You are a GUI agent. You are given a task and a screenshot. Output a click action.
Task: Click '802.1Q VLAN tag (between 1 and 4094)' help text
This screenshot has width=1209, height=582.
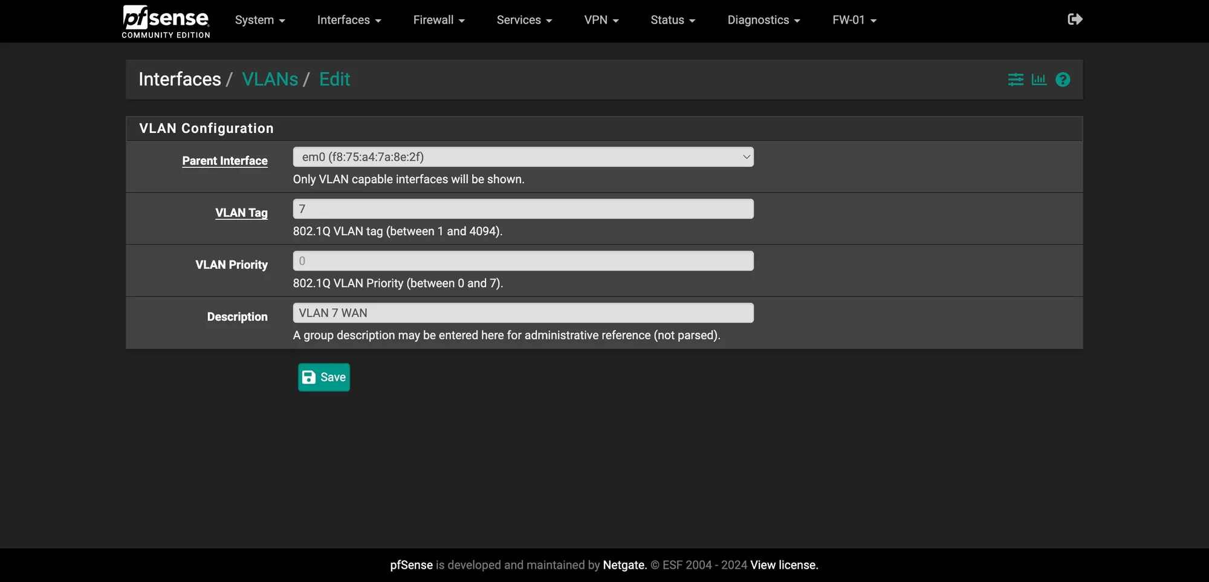tap(398, 231)
